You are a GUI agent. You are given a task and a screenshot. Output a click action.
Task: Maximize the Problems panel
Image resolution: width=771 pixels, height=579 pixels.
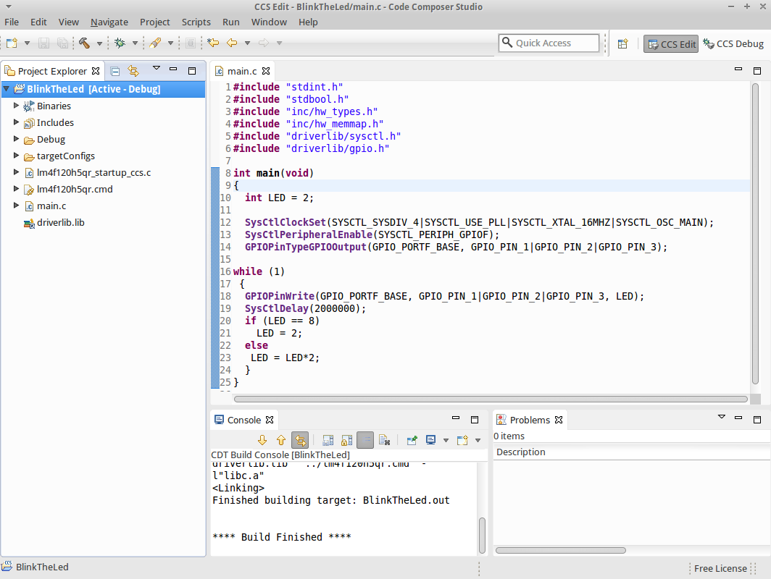click(757, 419)
